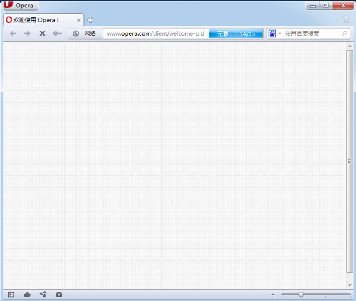Viewport: 356px width, 301px height.
Task: Open a new tab with plus button
Action: [x=91, y=20]
